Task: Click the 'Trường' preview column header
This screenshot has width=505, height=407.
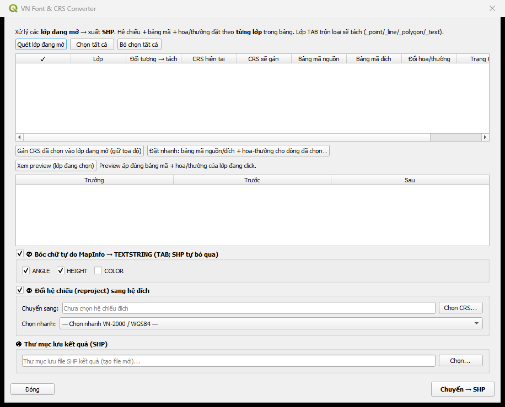Action: point(94,180)
